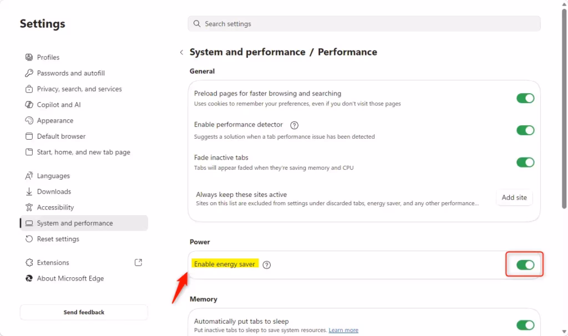Click the Add site button
The image size is (568, 336).
tap(514, 197)
